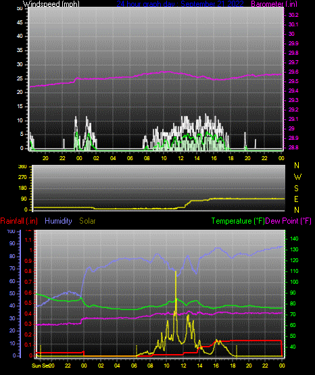Select the 30.1 barometer axis value
Image resolution: width=315 pixels, height=375 pixels.
pyautogui.click(x=293, y=24)
